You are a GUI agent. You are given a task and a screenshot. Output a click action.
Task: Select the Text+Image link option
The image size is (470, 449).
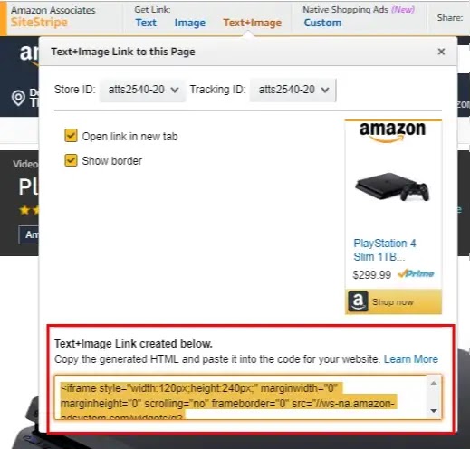coord(253,23)
